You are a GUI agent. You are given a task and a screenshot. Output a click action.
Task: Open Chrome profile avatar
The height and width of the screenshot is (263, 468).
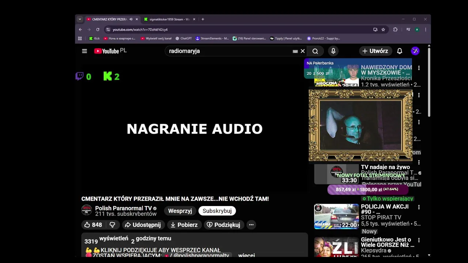pos(417,30)
